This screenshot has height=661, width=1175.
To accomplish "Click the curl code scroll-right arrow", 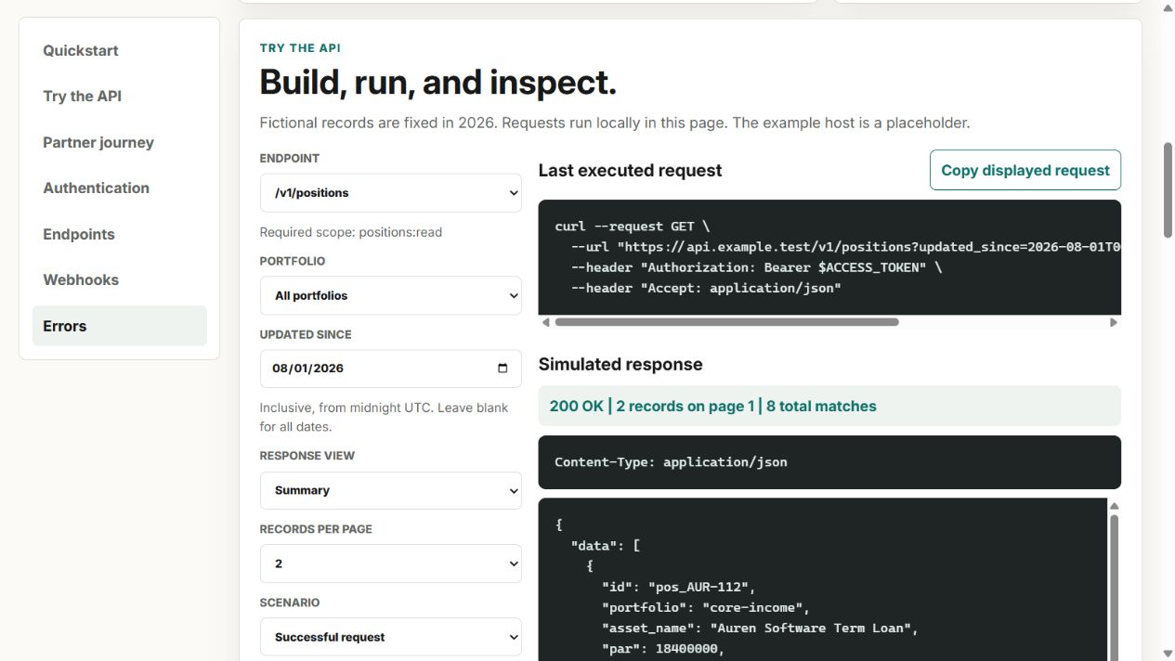I will (x=1114, y=322).
